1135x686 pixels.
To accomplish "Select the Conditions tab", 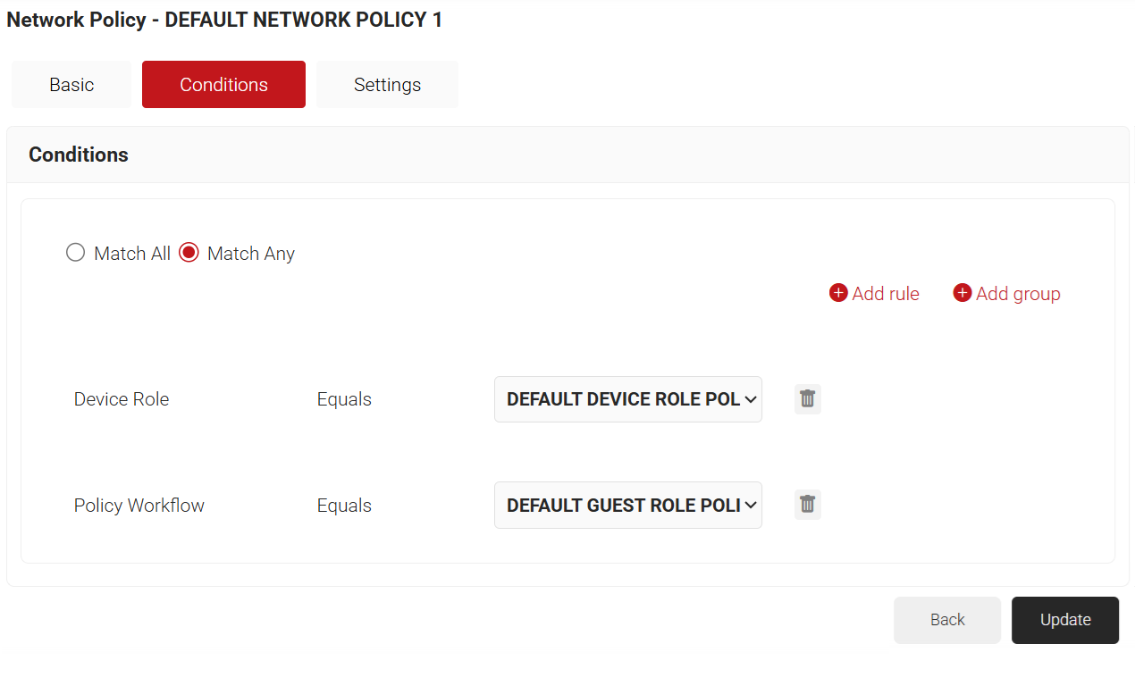I will coord(223,85).
